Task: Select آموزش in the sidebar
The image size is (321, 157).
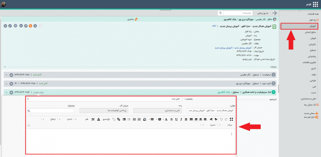Action: (x=299, y=26)
